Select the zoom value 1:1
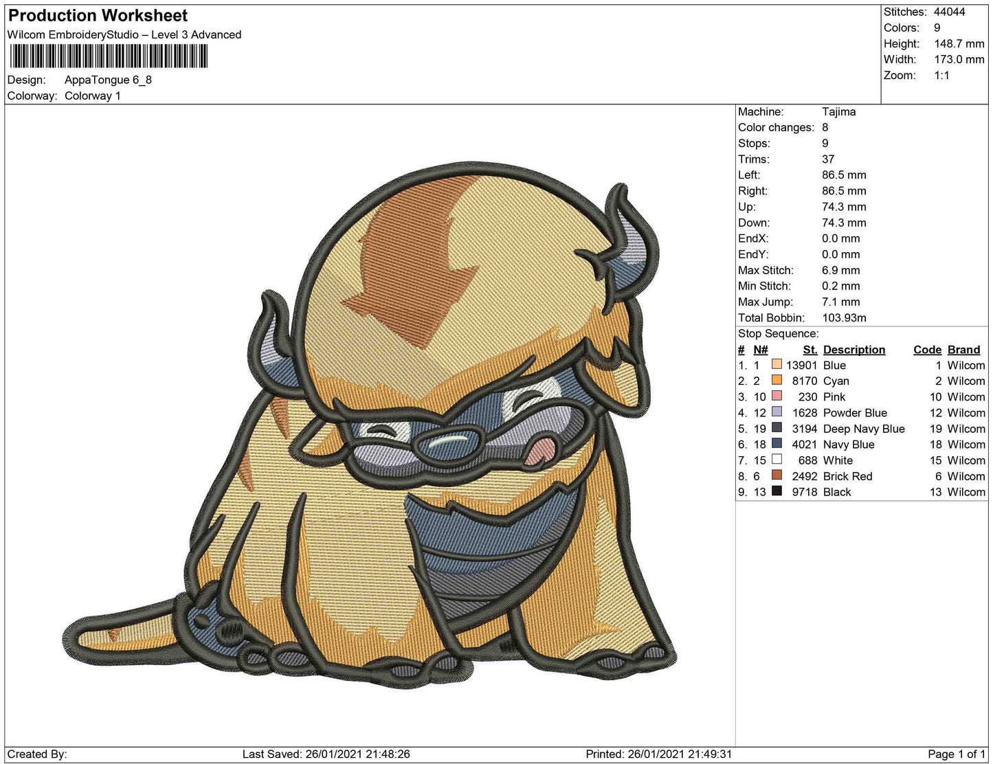 [x=941, y=75]
